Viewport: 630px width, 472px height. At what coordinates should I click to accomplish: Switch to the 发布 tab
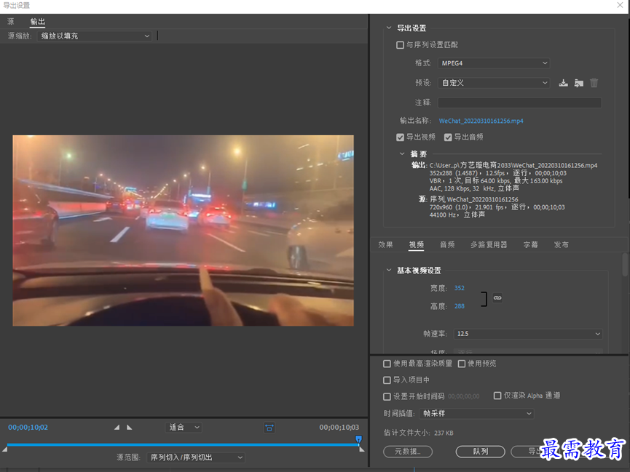pos(562,245)
